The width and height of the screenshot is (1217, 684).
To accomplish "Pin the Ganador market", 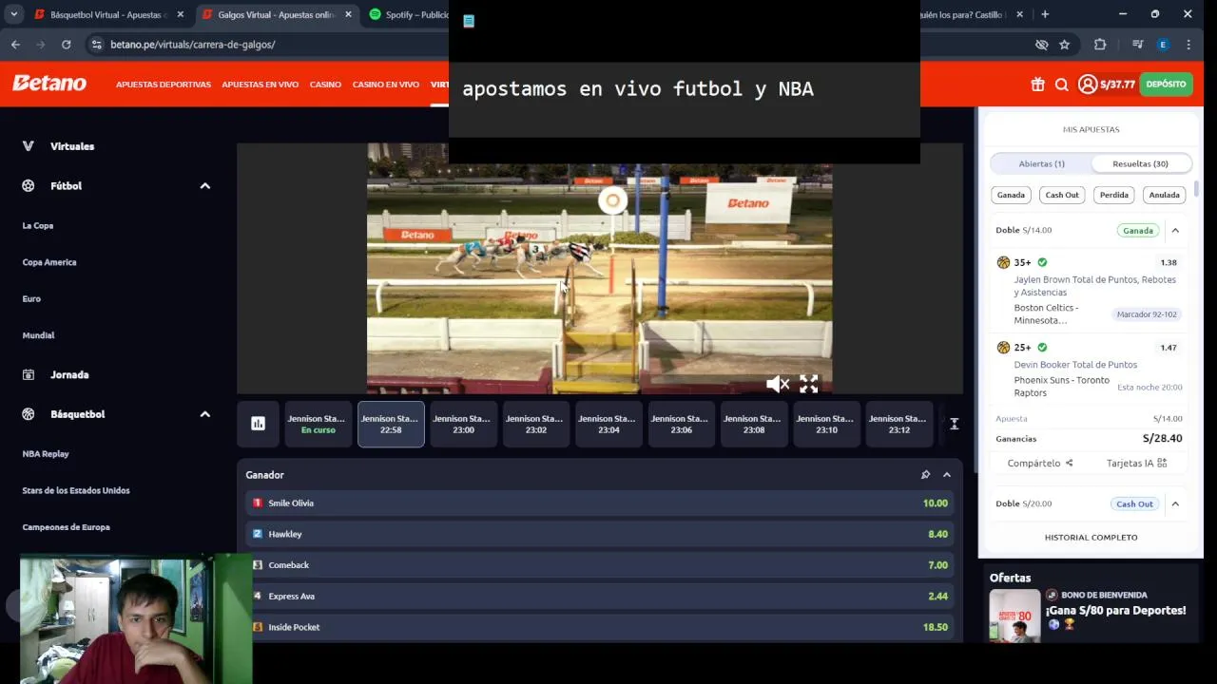I will [x=925, y=475].
